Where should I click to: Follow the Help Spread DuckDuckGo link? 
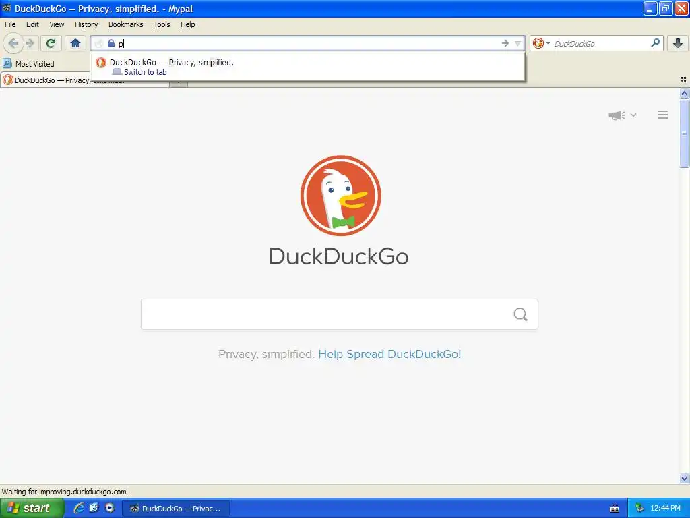click(389, 354)
